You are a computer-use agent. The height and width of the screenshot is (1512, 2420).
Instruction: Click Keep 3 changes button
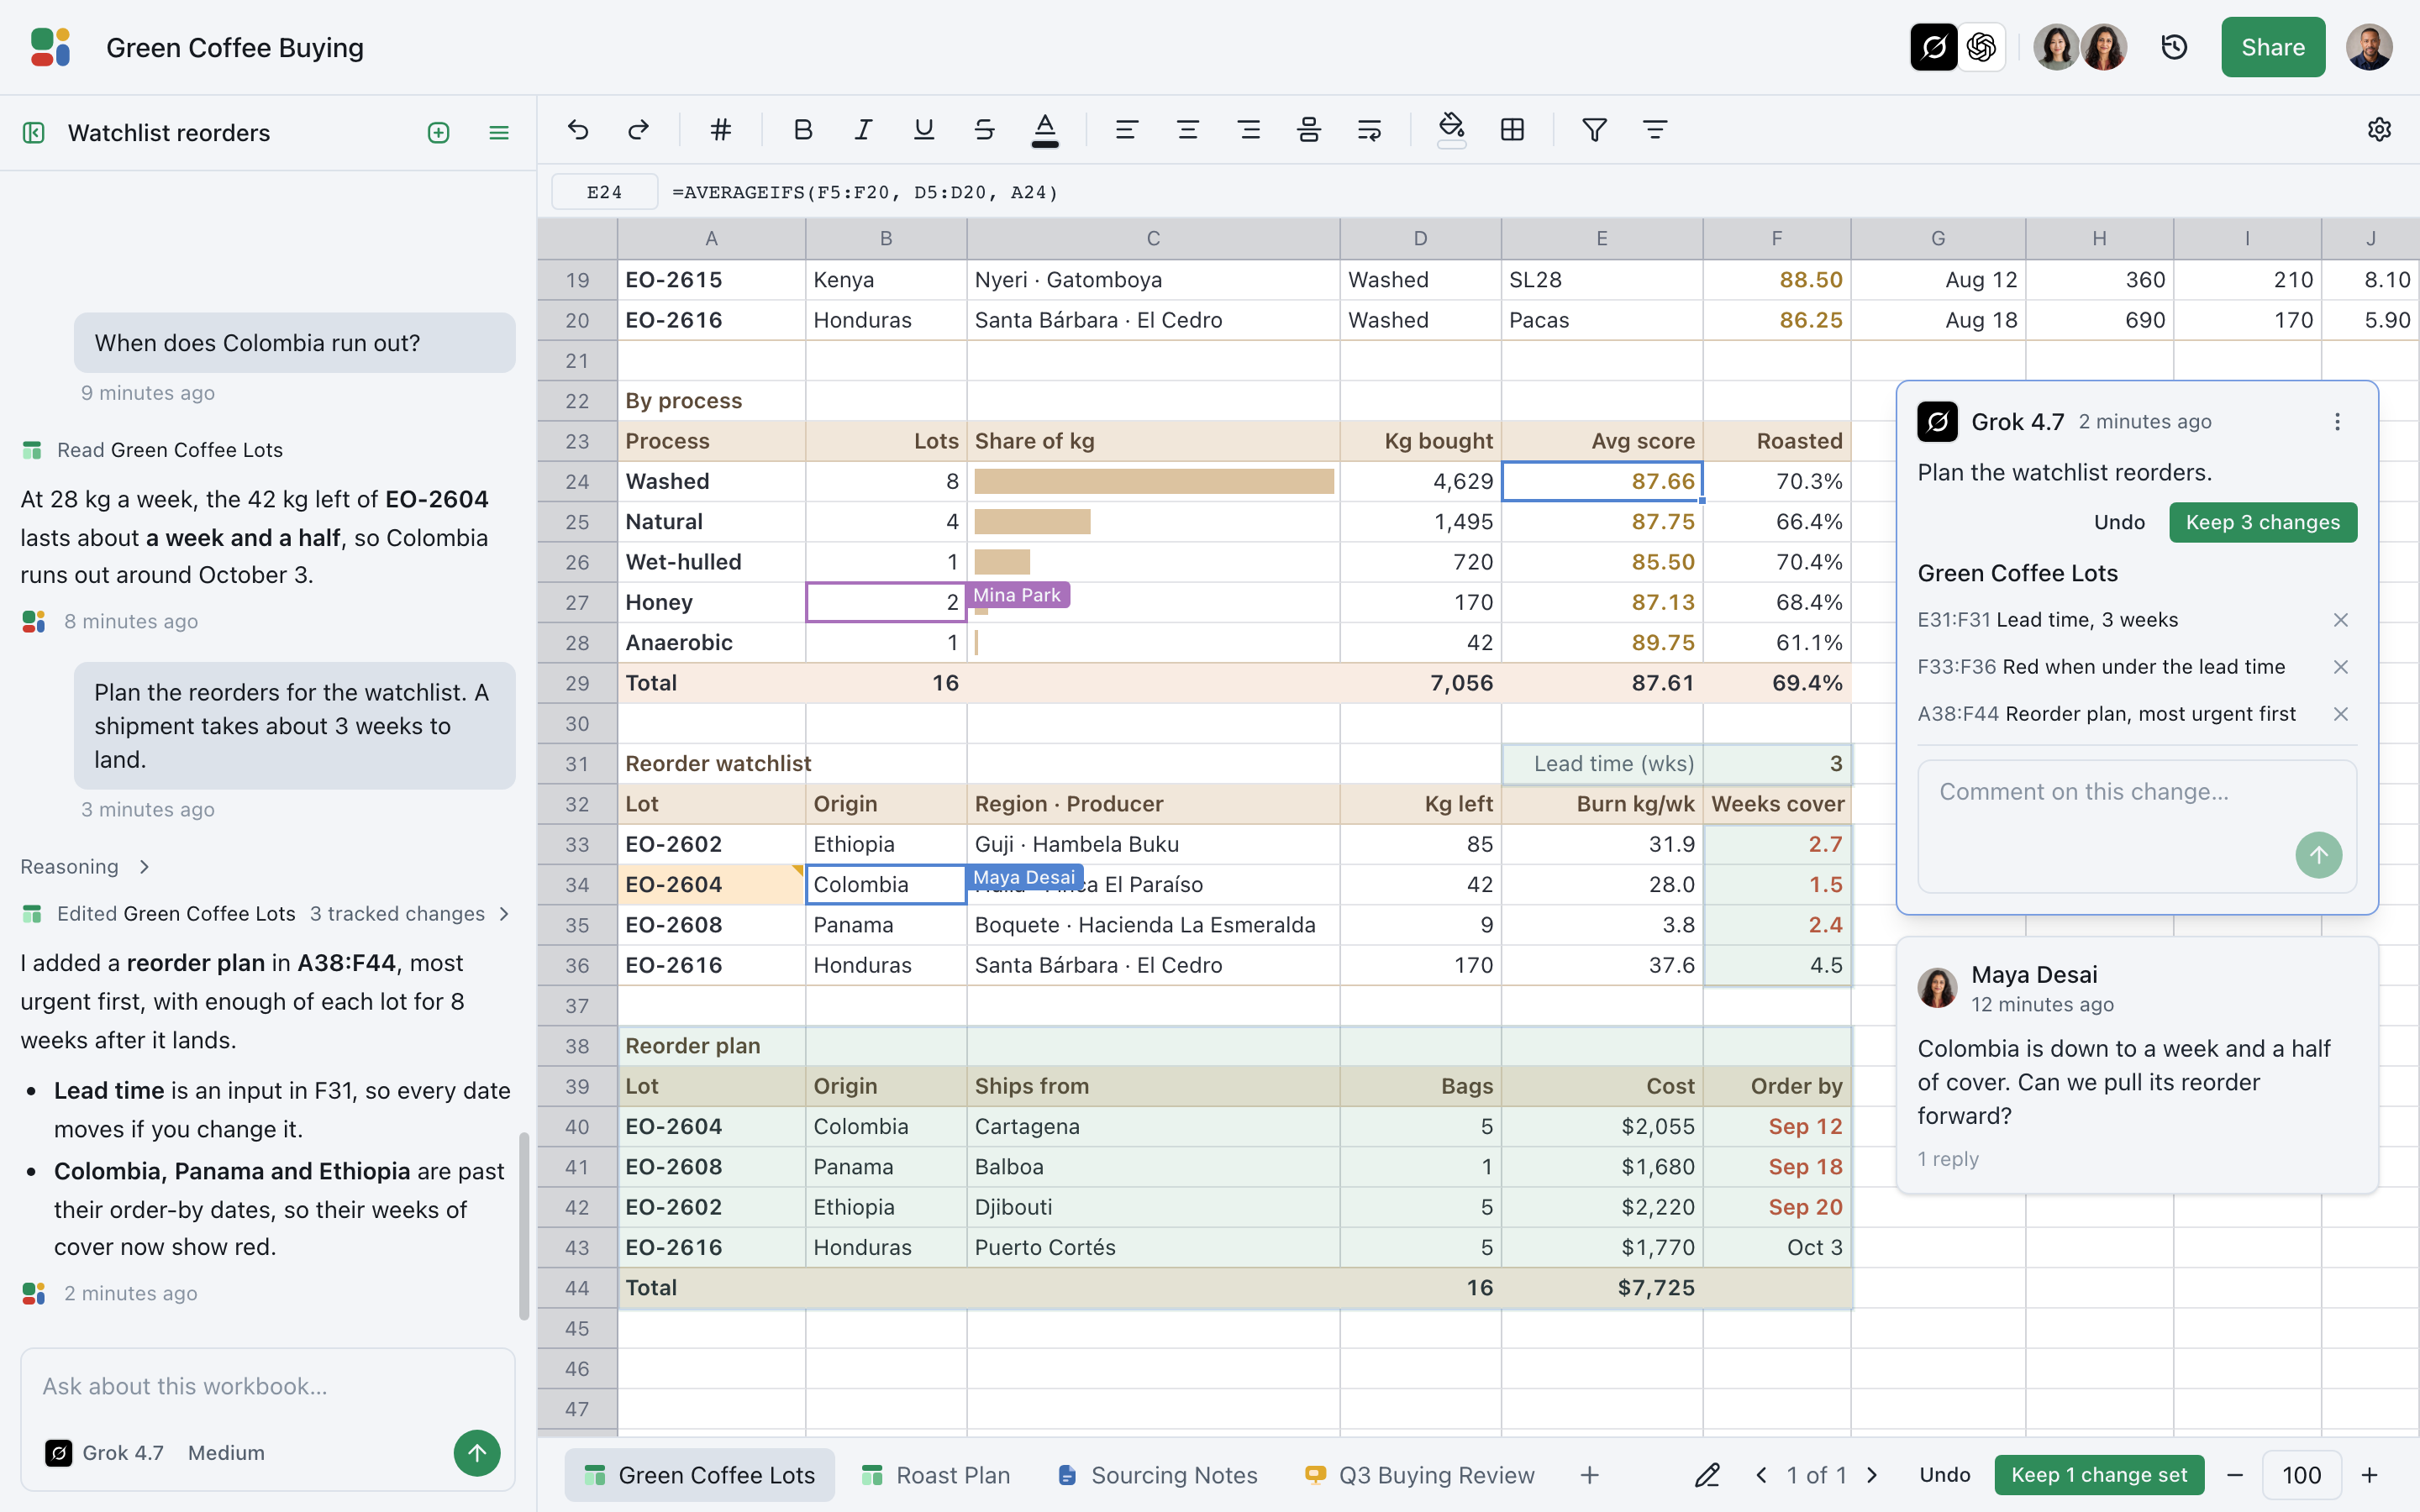[2262, 522]
